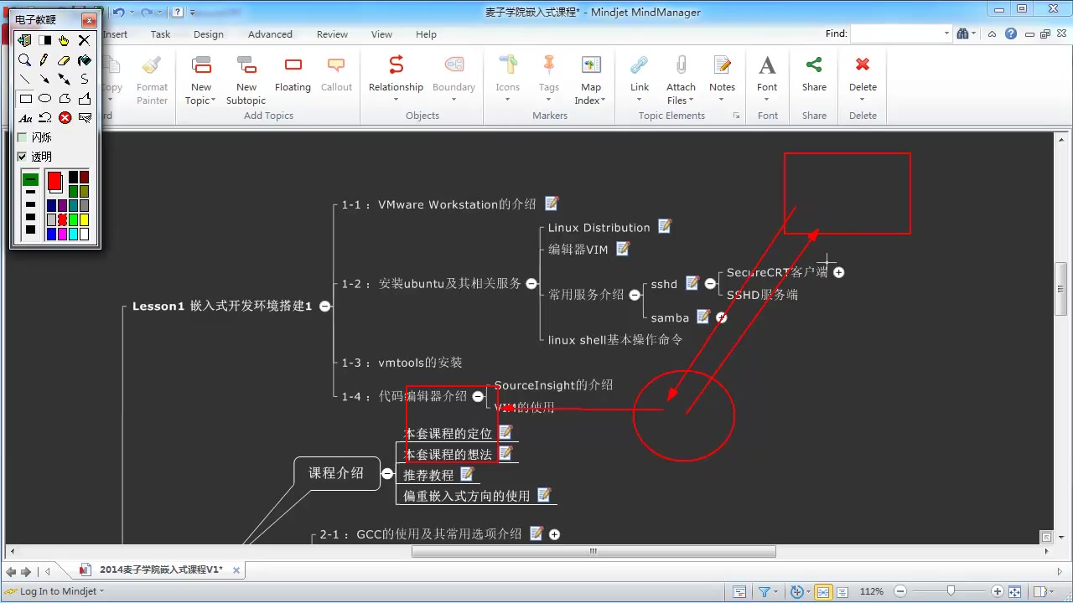Screen dimensions: 1073x603
Task: Click the New Subtopic button
Action: [x=246, y=80]
